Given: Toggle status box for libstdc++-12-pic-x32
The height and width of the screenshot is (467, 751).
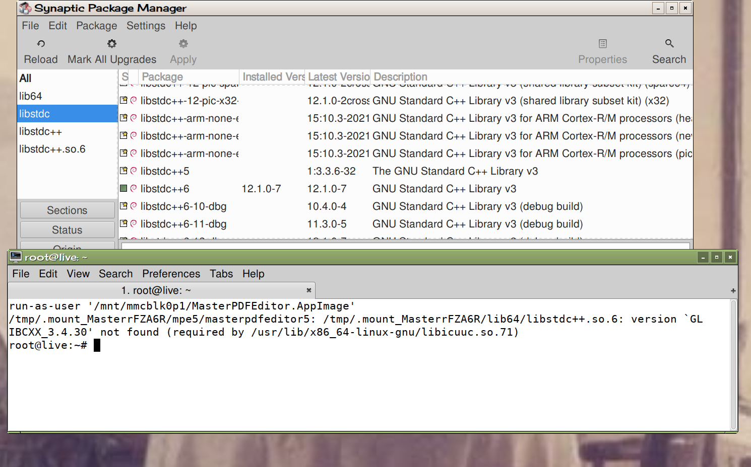Looking at the screenshot, I should 123,100.
